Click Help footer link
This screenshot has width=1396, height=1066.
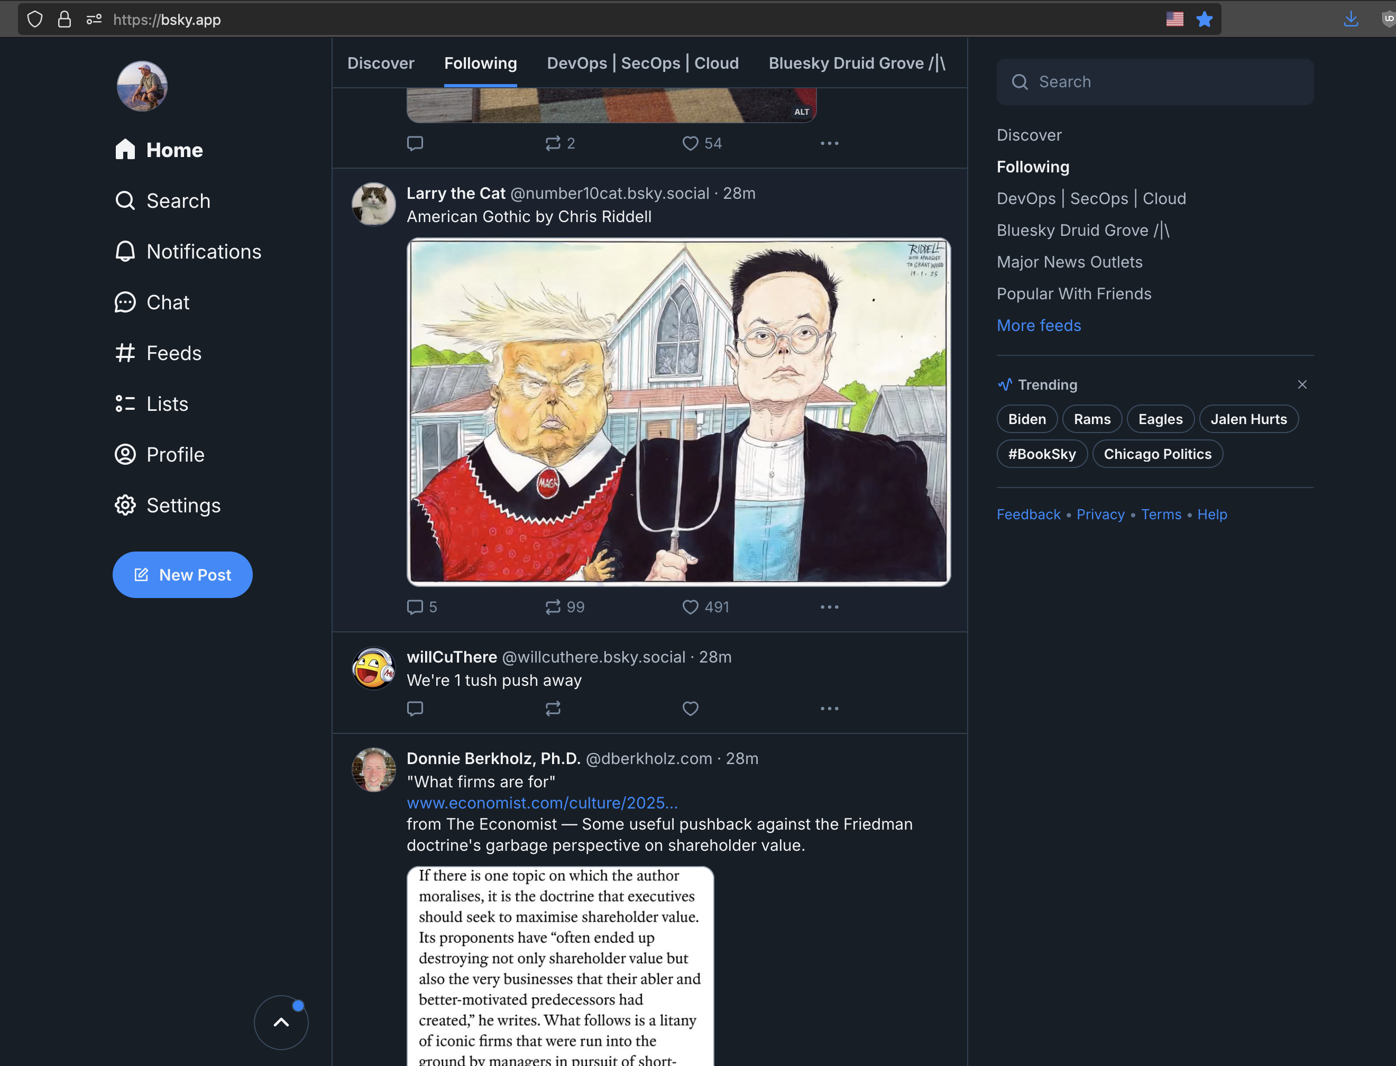tap(1212, 514)
